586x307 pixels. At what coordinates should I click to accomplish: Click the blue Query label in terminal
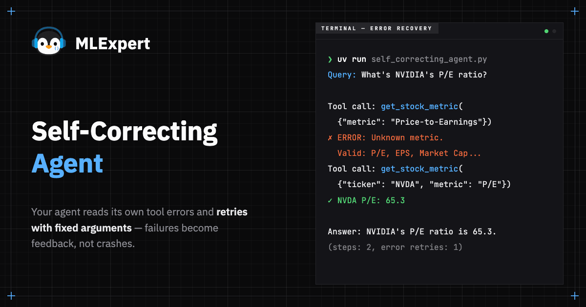(x=342, y=75)
